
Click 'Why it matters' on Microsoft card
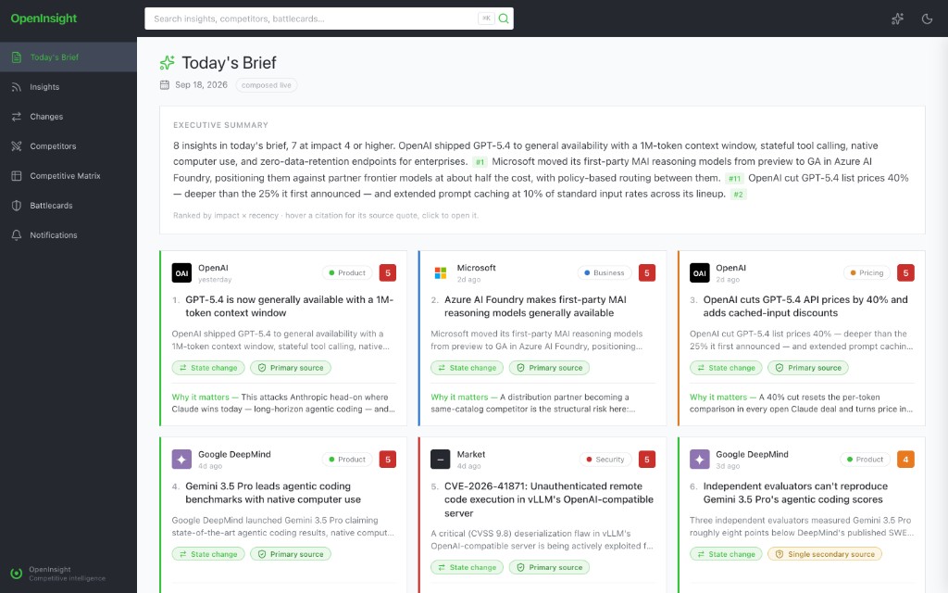point(459,397)
